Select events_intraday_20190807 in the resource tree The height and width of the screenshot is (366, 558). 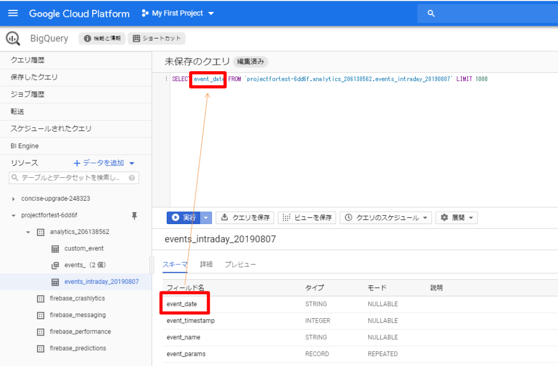point(101,282)
